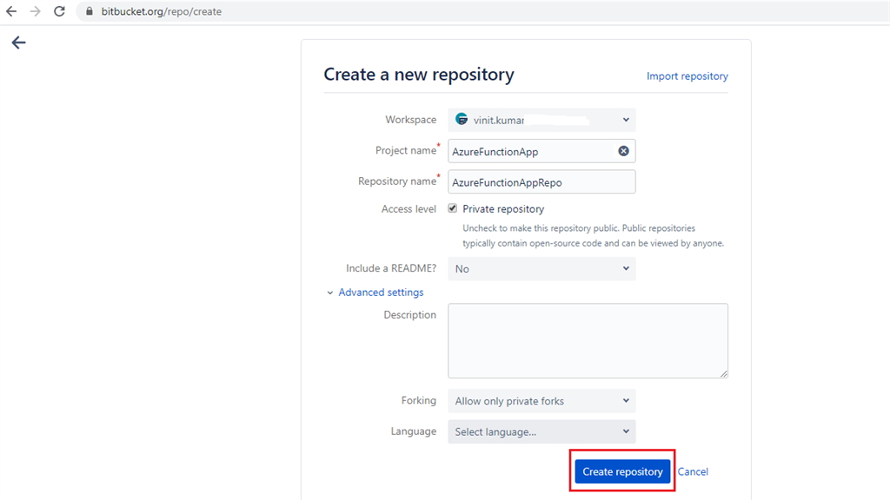Select the Repository name field
The width and height of the screenshot is (890, 500).
tap(539, 181)
